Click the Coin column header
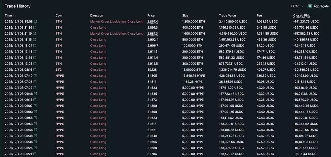Image resolution: width=331 pixels, height=157 pixels. click(x=58, y=16)
